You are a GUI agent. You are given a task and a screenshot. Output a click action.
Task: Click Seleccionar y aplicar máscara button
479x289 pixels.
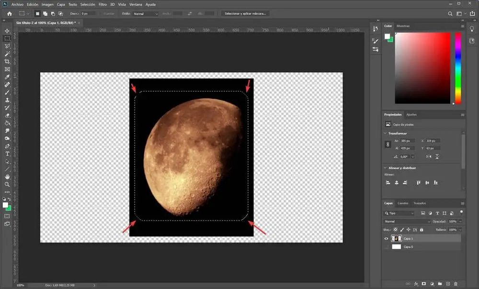pyautogui.click(x=245, y=14)
